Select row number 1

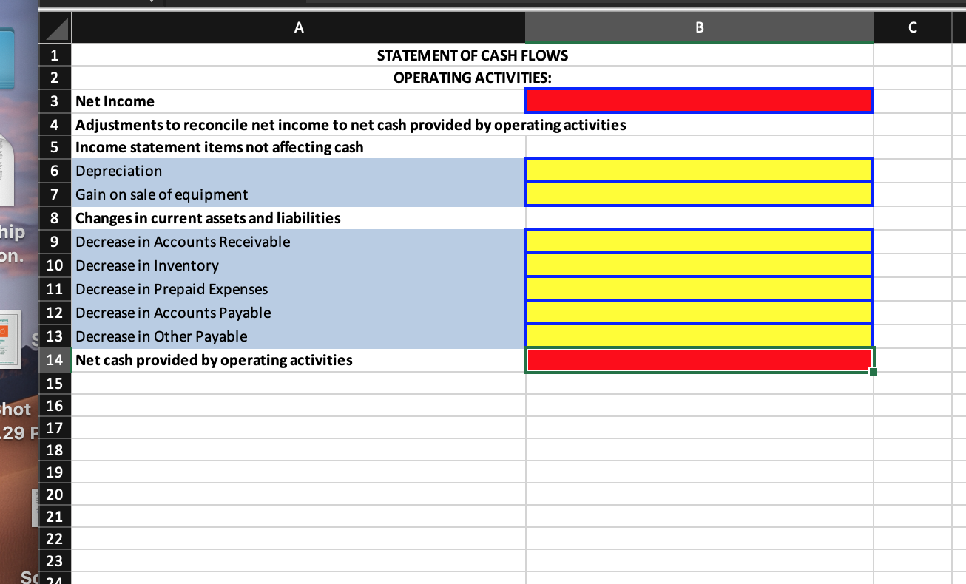tap(54, 55)
